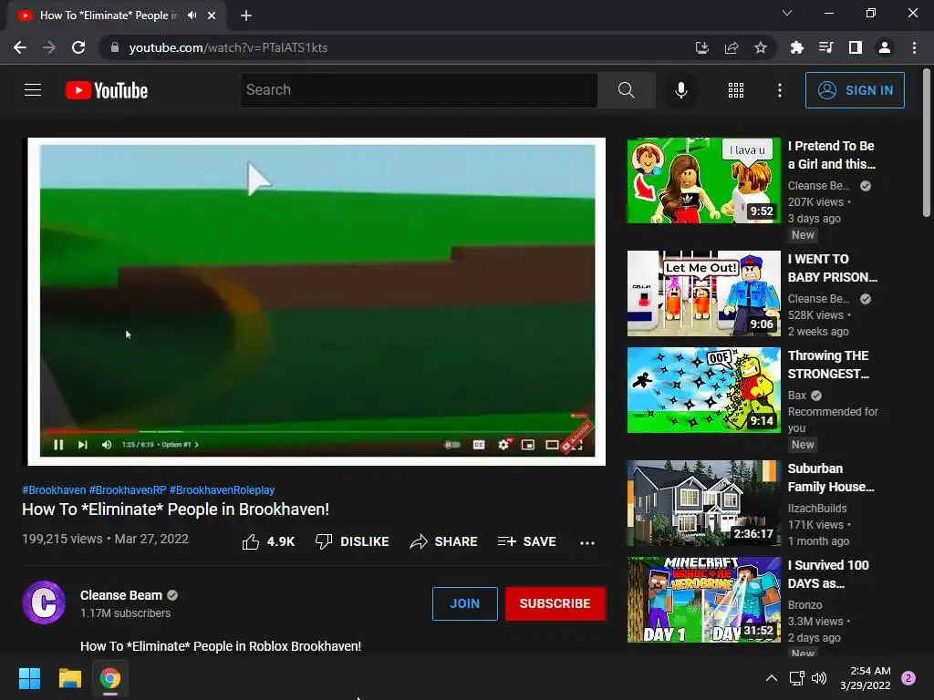Start voice search with the microphone
The width and height of the screenshot is (934, 700).
pyautogui.click(x=680, y=90)
